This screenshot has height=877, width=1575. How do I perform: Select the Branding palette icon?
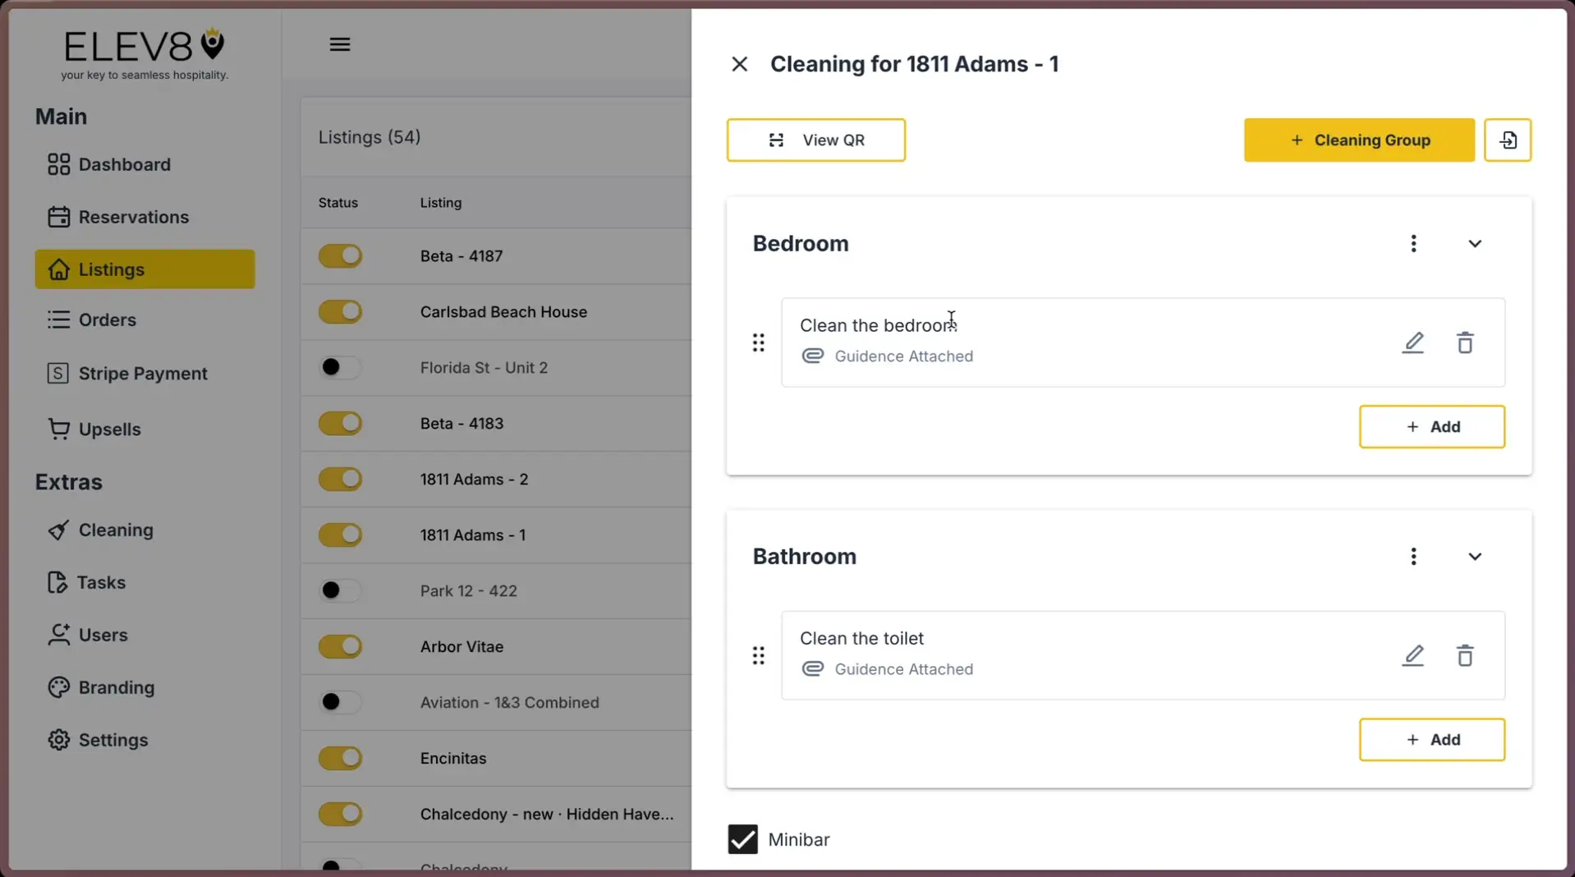57,686
